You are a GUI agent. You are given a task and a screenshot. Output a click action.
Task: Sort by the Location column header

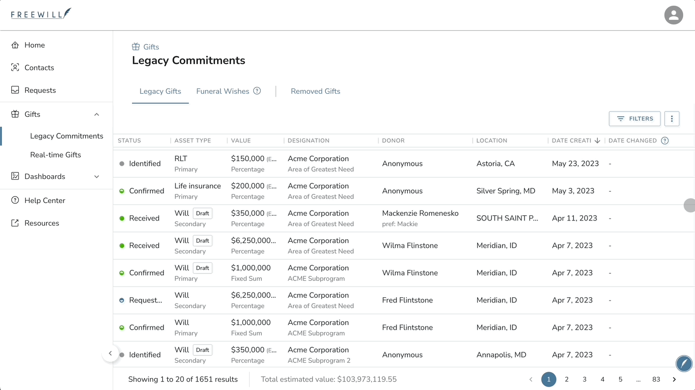(x=492, y=140)
